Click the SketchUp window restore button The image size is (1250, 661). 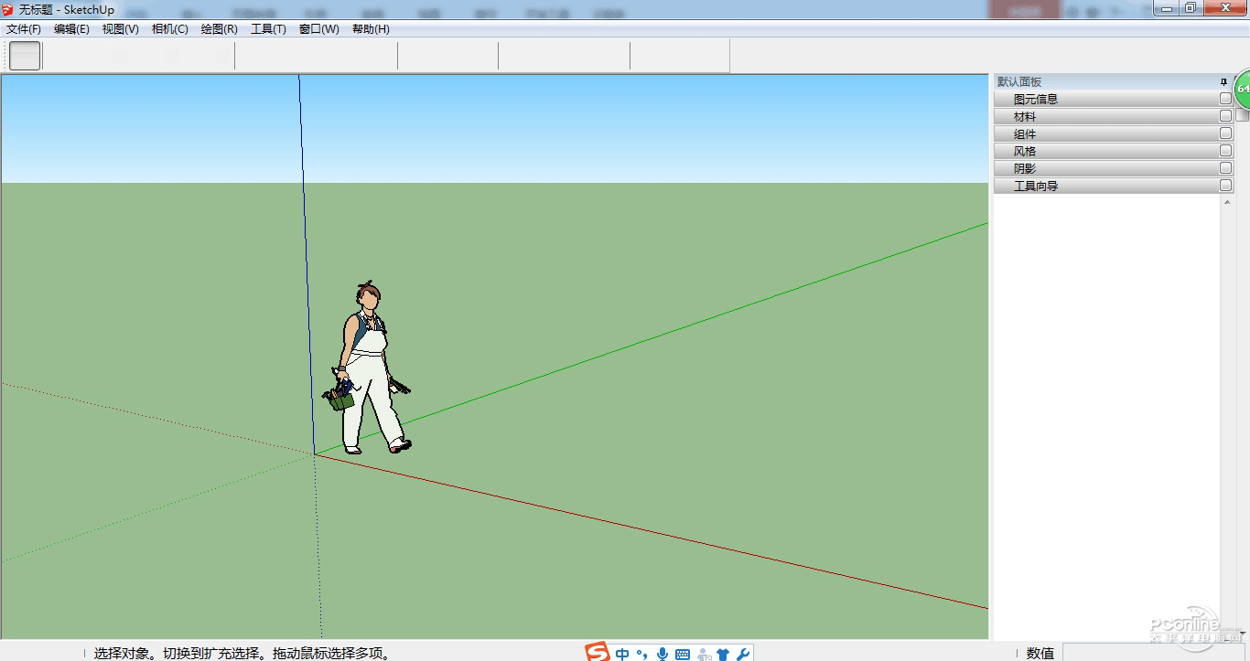pos(1190,8)
